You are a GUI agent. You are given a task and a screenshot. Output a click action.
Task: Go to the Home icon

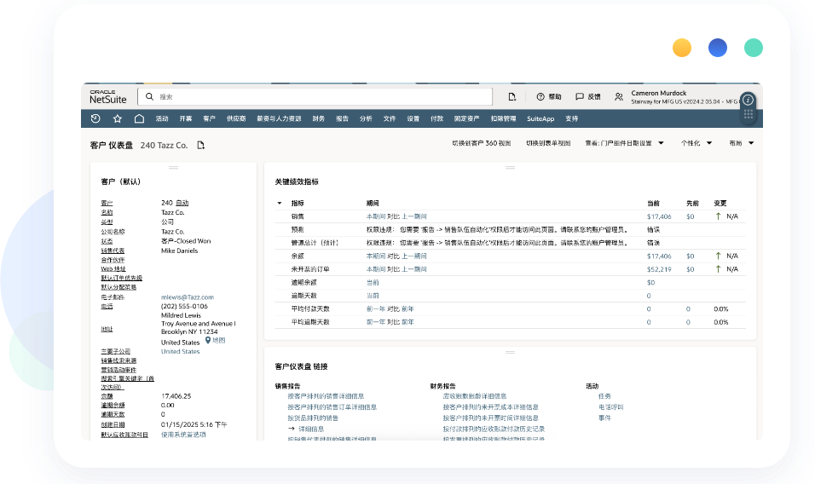click(139, 118)
